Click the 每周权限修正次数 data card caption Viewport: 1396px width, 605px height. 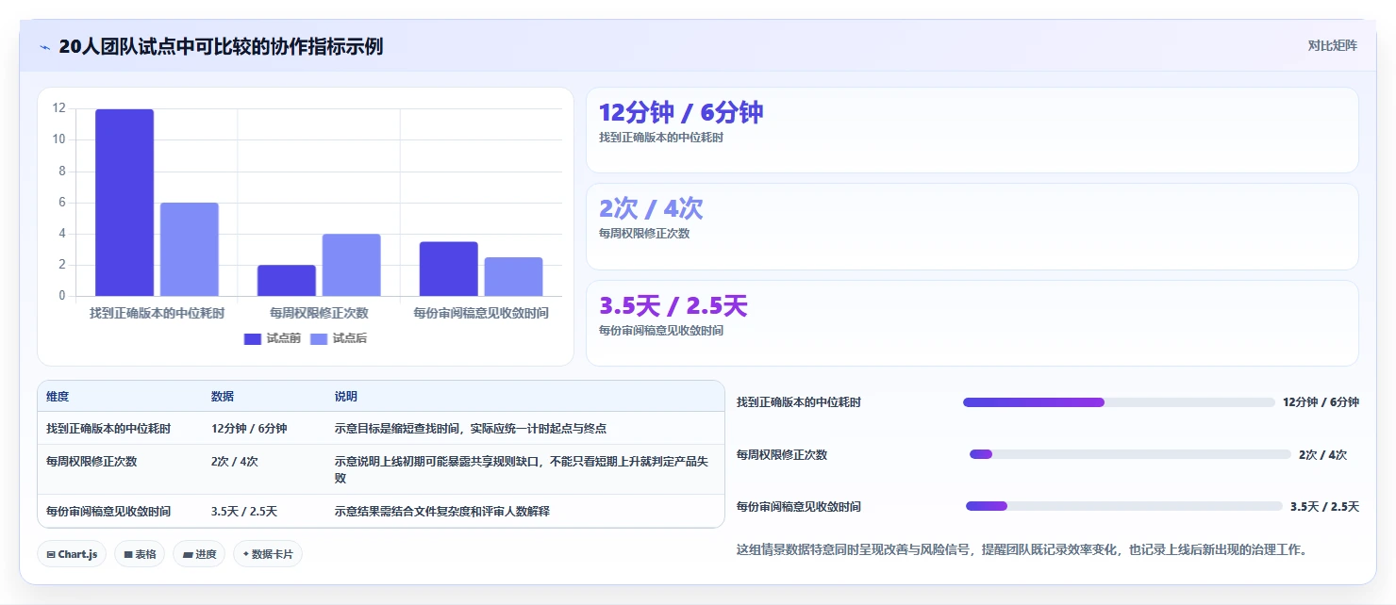coord(644,234)
